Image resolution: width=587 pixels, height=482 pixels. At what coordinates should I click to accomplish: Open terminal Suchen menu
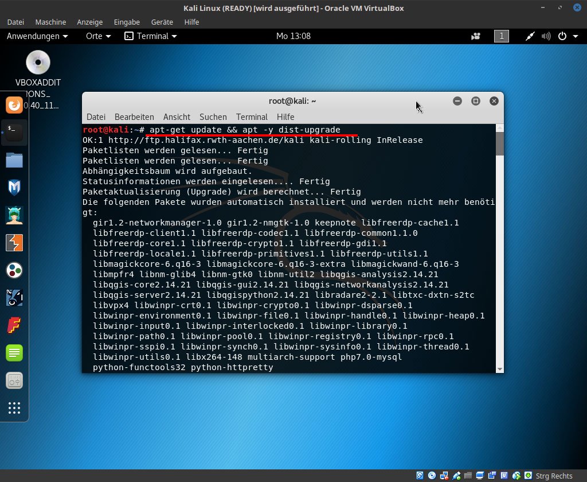pyautogui.click(x=213, y=117)
